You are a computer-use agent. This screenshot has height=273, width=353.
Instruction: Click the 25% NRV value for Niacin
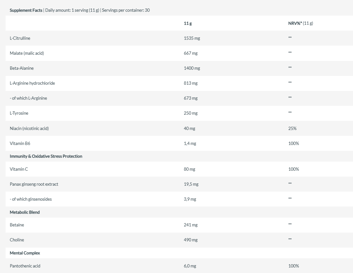(293, 128)
